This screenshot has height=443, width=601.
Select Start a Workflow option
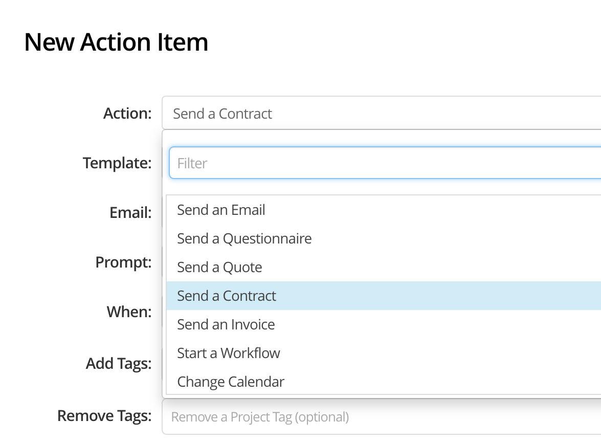pos(229,353)
